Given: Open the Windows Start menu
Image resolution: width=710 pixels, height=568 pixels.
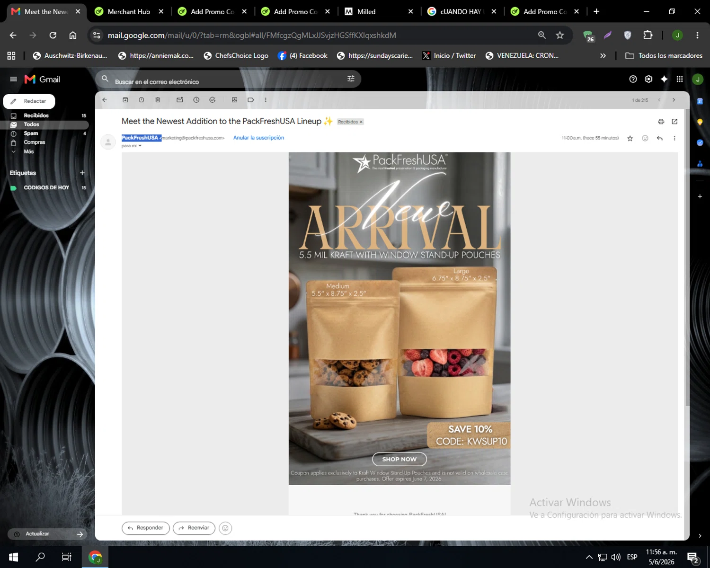Looking at the screenshot, I should tap(13, 557).
